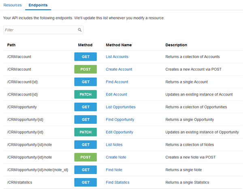Click 'Returns a single Opportunity' description
Screen dimensions: 243x189
[190, 119]
